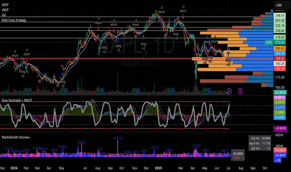The width and height of the screenshot is (291, 172).
Task: Click the green AAPL symbol price tag
Action: click(x=269, y=43)
